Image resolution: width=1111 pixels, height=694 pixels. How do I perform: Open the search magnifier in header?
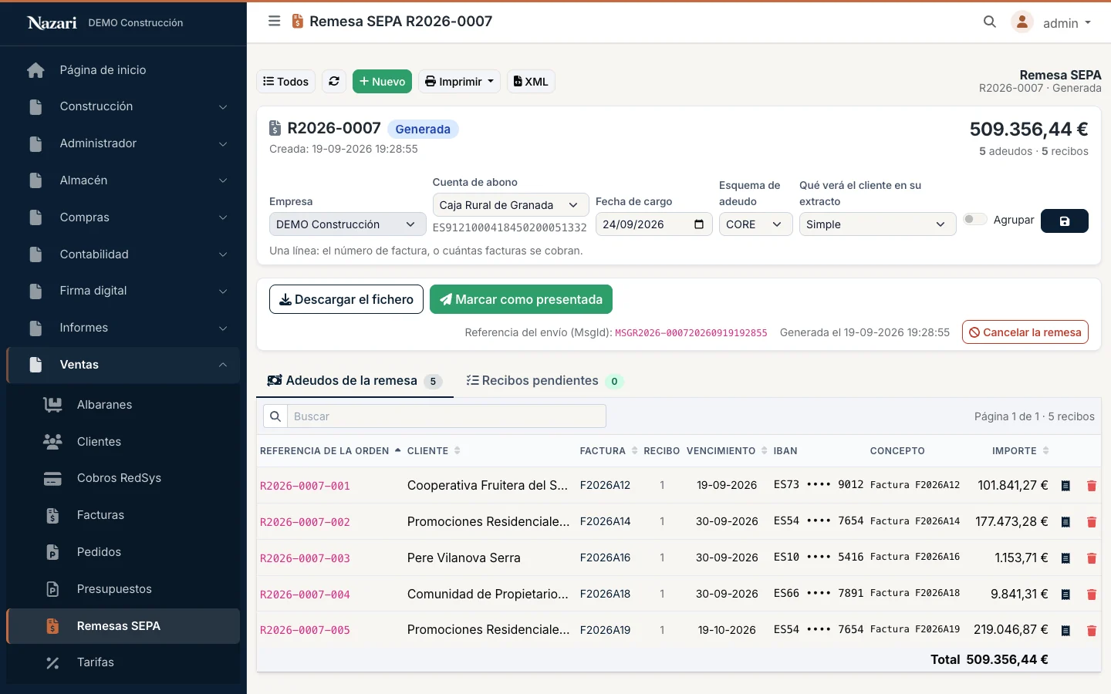coord(990,22)
